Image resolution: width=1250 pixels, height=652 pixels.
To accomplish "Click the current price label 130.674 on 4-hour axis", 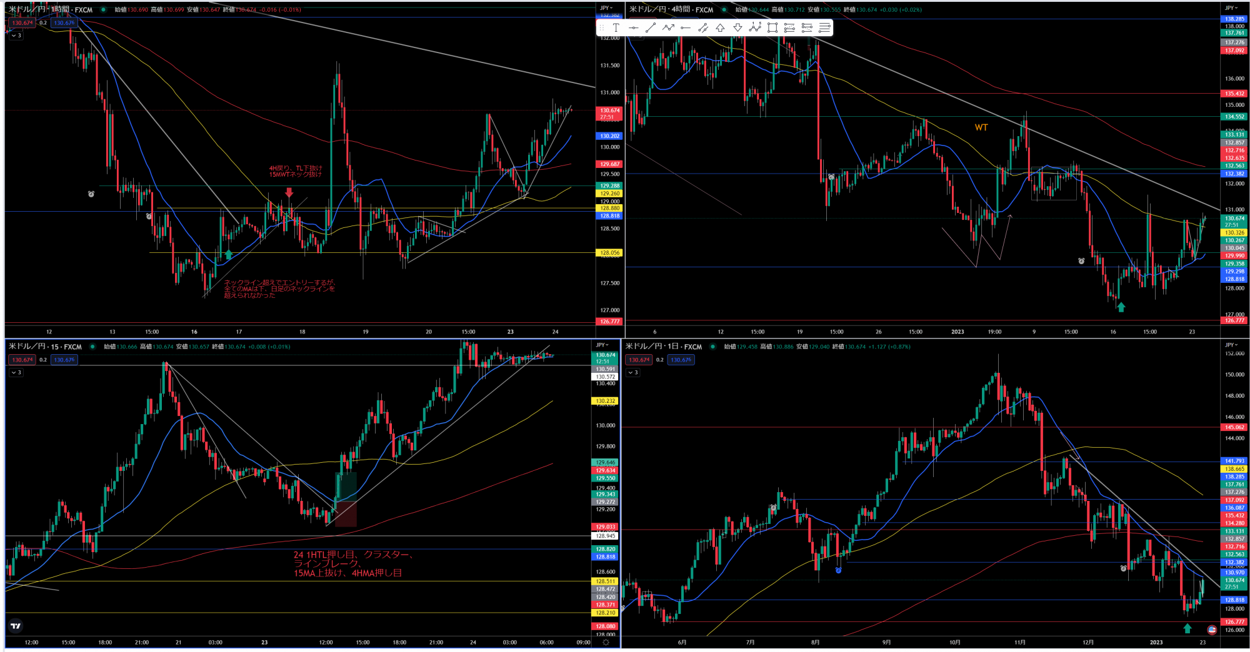I will (x=1234, y=221).
